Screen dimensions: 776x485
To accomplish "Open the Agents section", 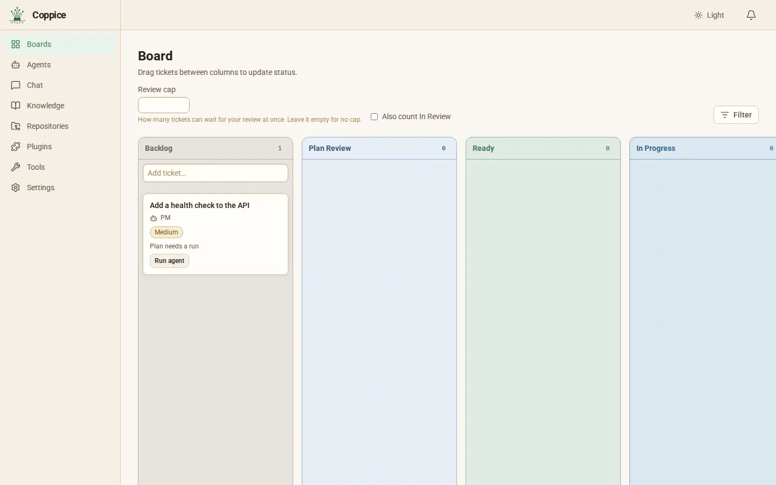I will [x=60, y=65].
